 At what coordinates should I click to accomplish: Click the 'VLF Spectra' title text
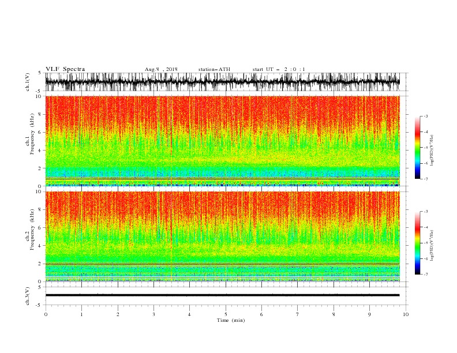point(65,69)
